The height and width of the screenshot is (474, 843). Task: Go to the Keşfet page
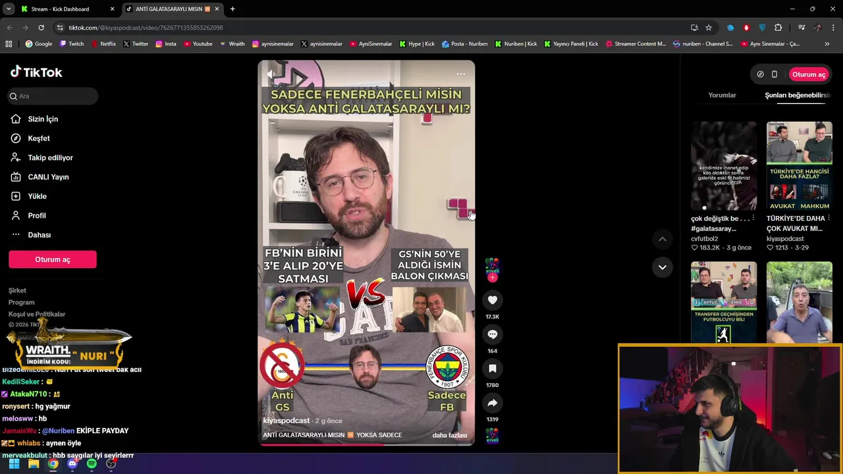pos(39,138)
